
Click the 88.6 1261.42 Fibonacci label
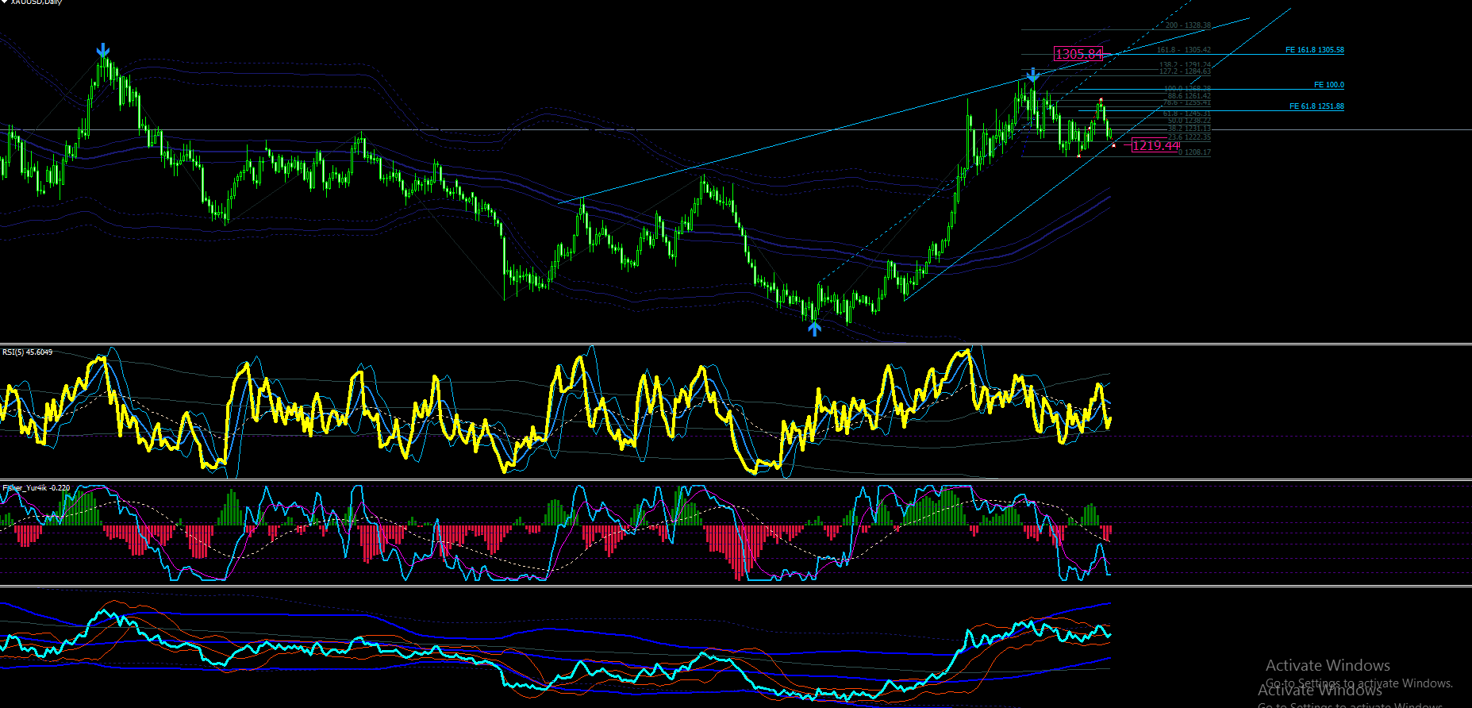point(1189,96)
